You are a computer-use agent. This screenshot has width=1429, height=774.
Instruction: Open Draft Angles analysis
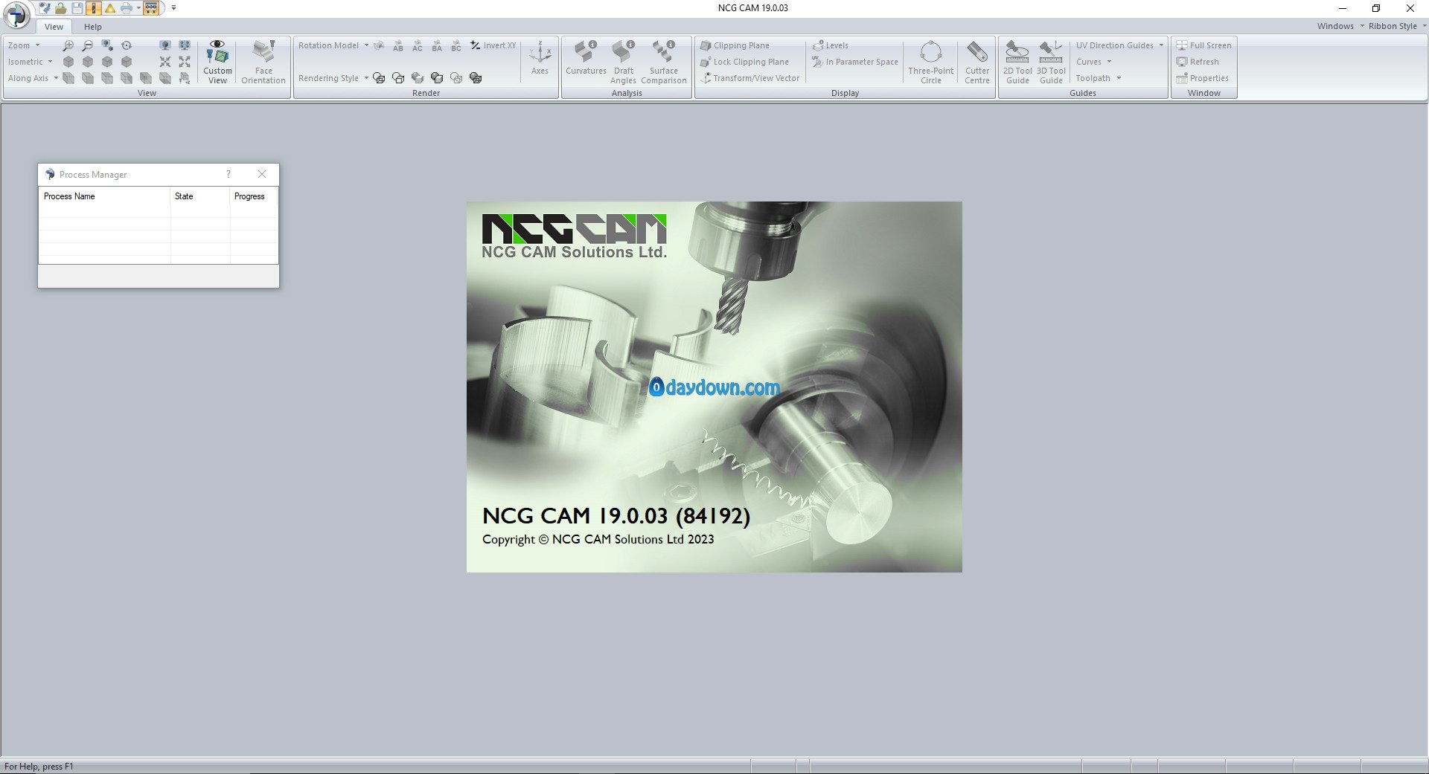624,62
